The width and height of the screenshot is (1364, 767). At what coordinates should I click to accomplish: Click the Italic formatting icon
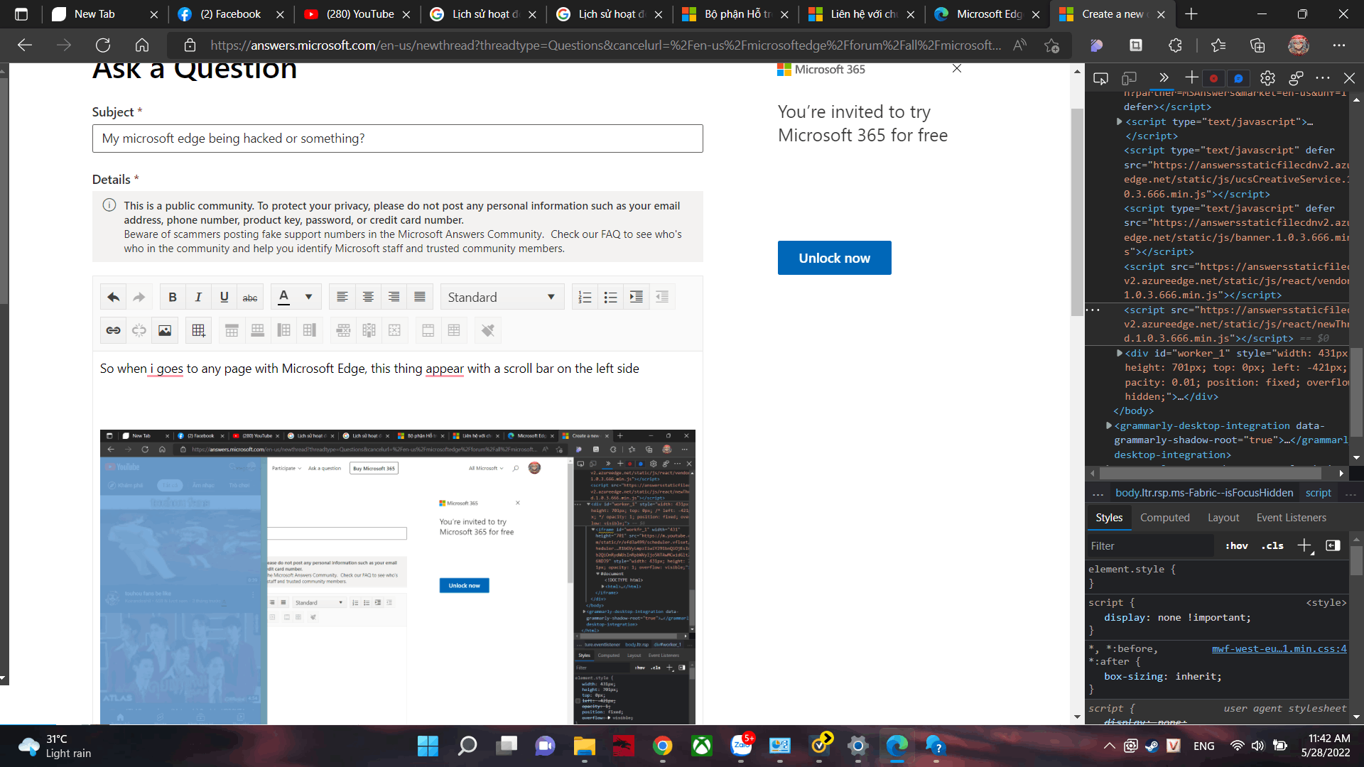198,297
